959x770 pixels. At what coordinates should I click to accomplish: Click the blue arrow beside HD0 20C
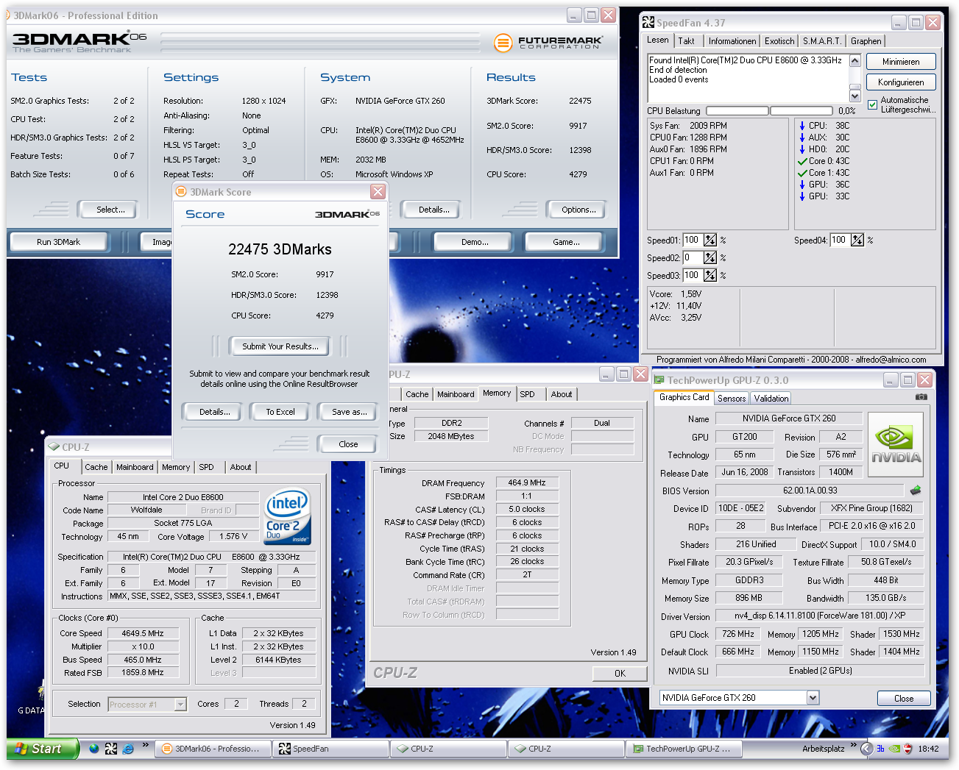(x=802, y=149)
